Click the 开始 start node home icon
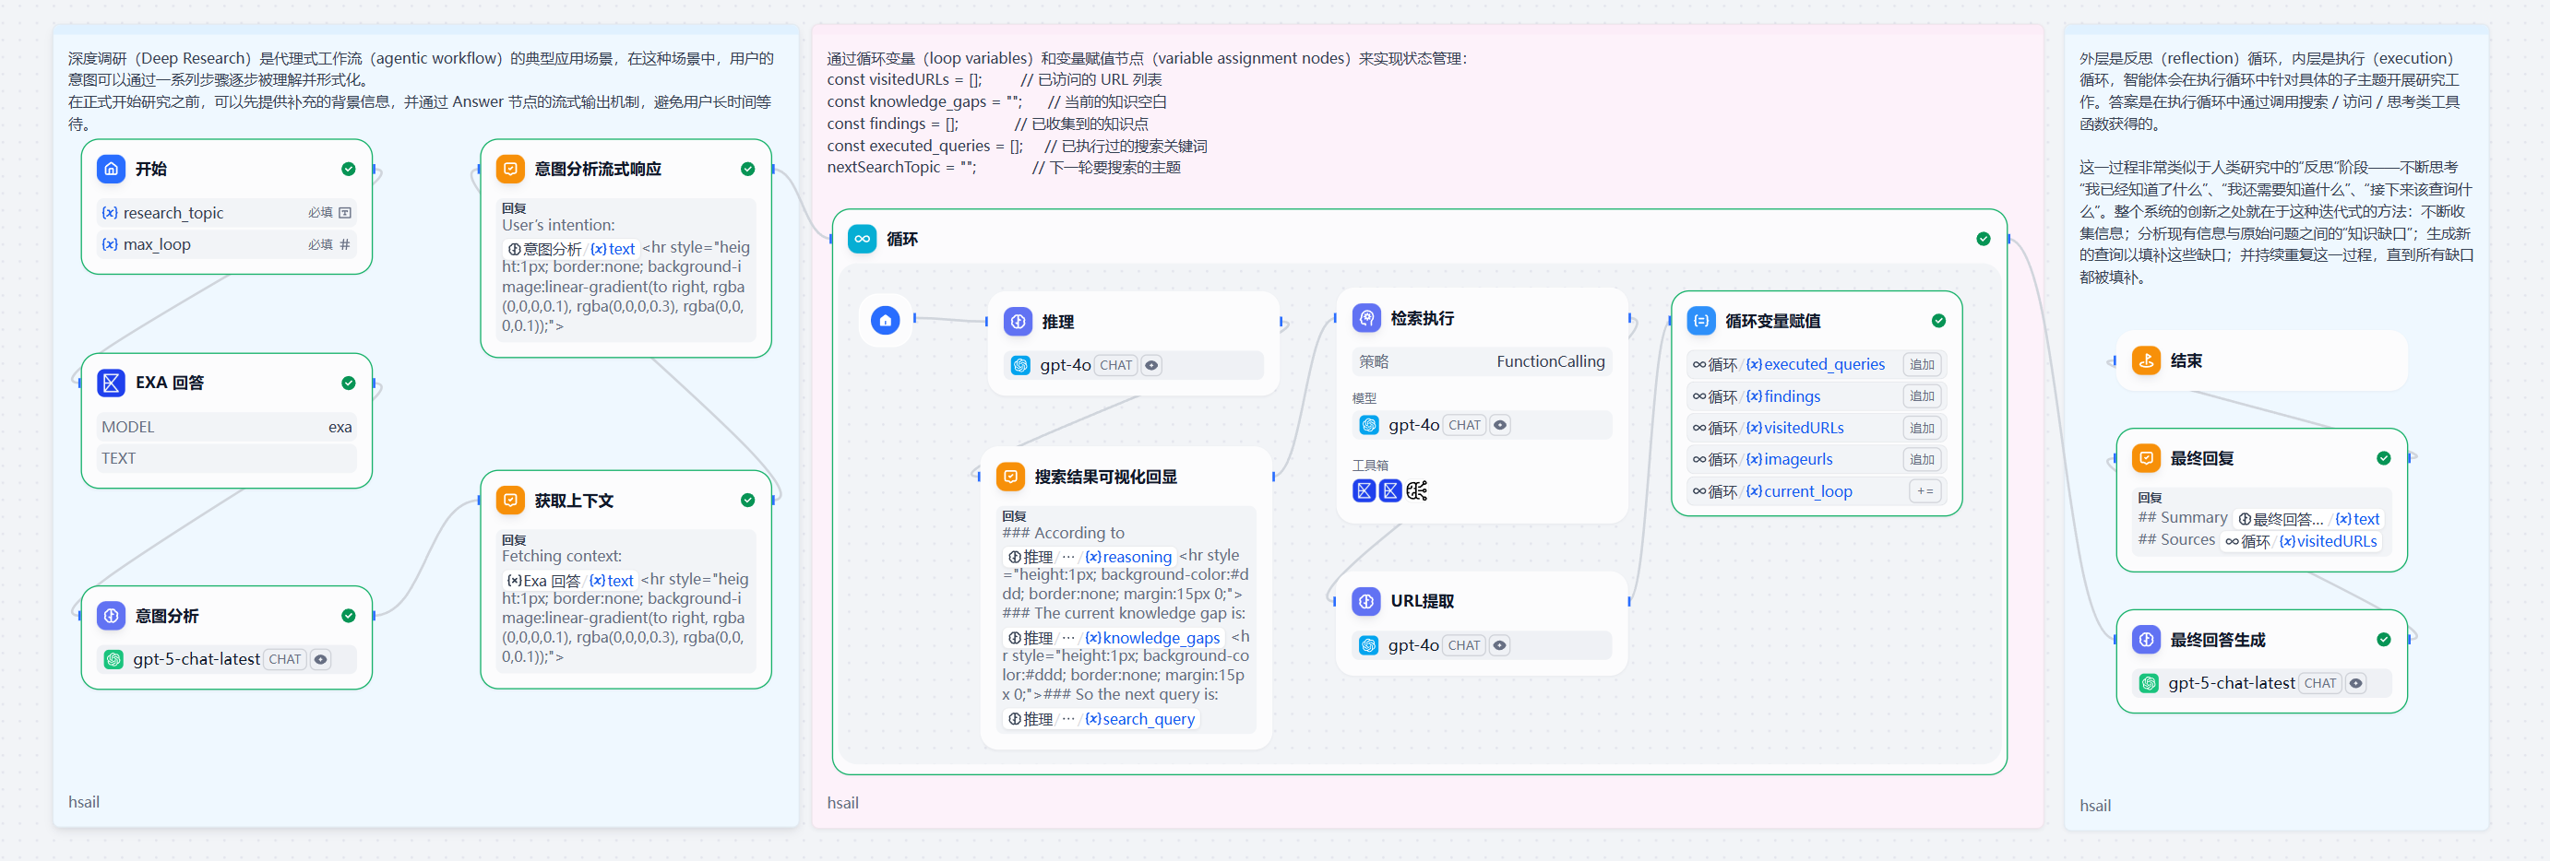The image size is (2550, 861). coord(111,169)
